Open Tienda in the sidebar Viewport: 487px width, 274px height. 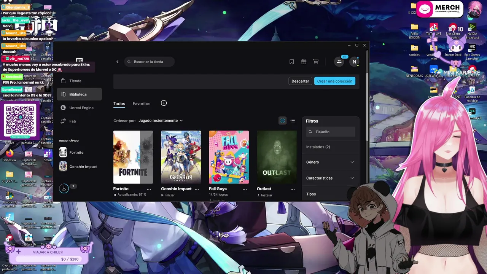point(79,81)
